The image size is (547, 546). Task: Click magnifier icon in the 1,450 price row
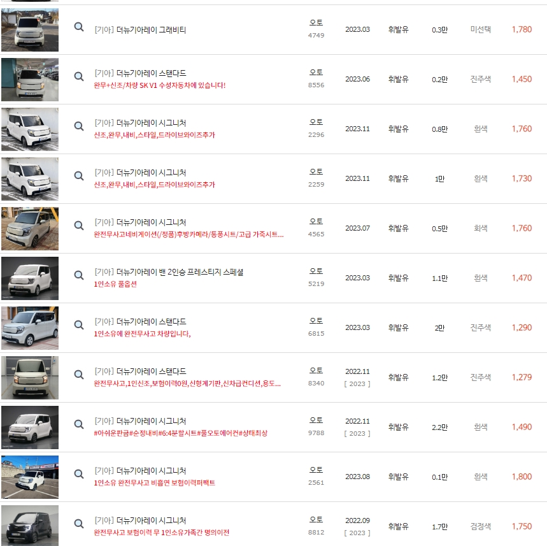tap(79, 76)
